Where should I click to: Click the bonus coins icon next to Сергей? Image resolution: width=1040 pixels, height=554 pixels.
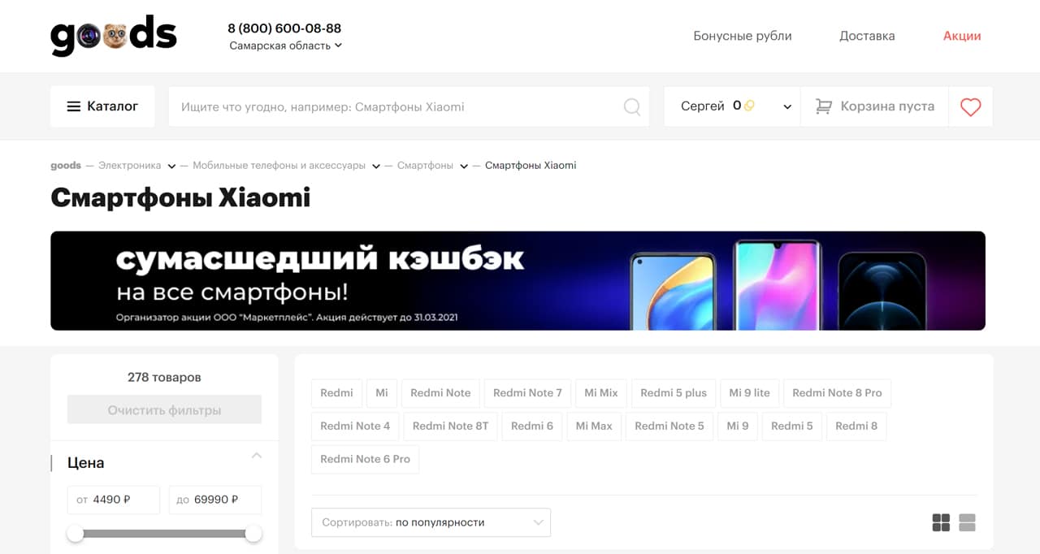(749, 106)
